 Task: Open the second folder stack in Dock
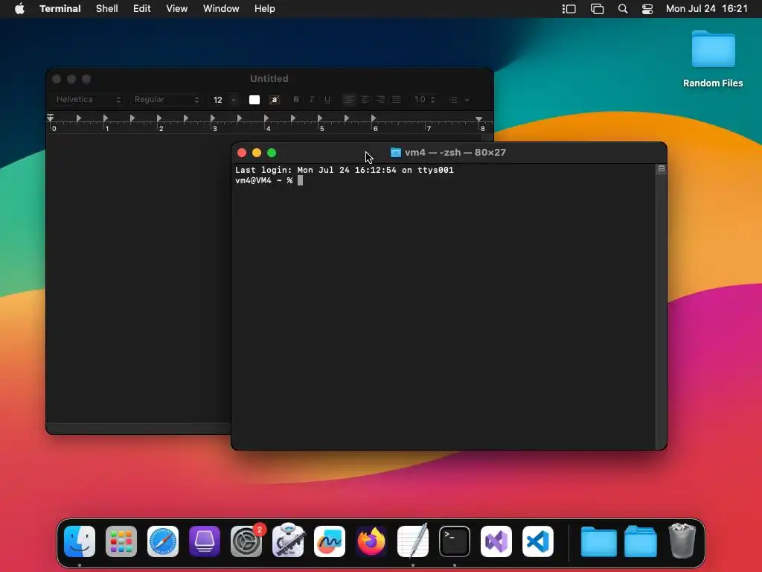pyautogui.click(x=641, y=541)
